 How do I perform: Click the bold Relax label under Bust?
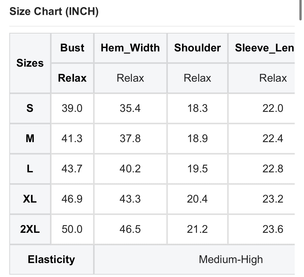pyautogui.click(x=72, y=78)
